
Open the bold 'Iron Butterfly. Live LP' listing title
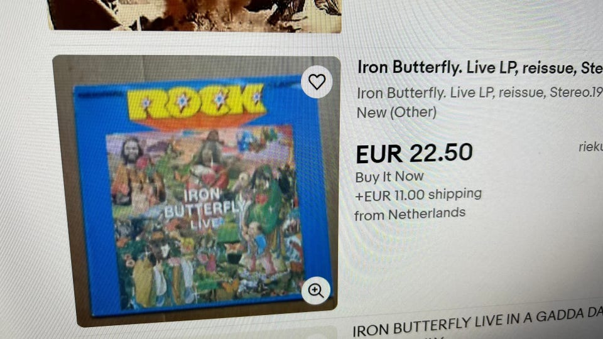point(480,68)
